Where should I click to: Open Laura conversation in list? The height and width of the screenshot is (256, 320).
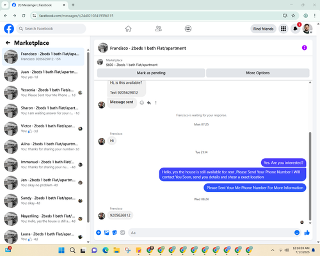(x=44, y=236)
